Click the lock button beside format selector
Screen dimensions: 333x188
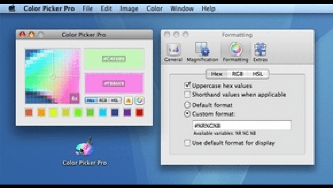pos(128,101)
